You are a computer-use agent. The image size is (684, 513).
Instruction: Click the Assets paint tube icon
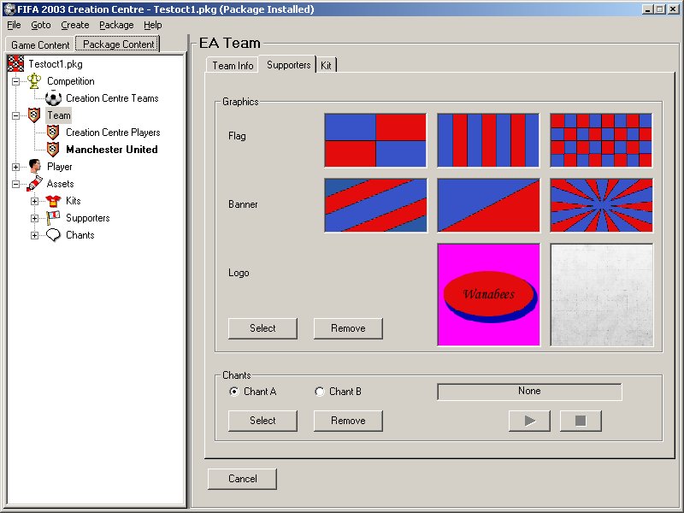click(x=34, y=183)
